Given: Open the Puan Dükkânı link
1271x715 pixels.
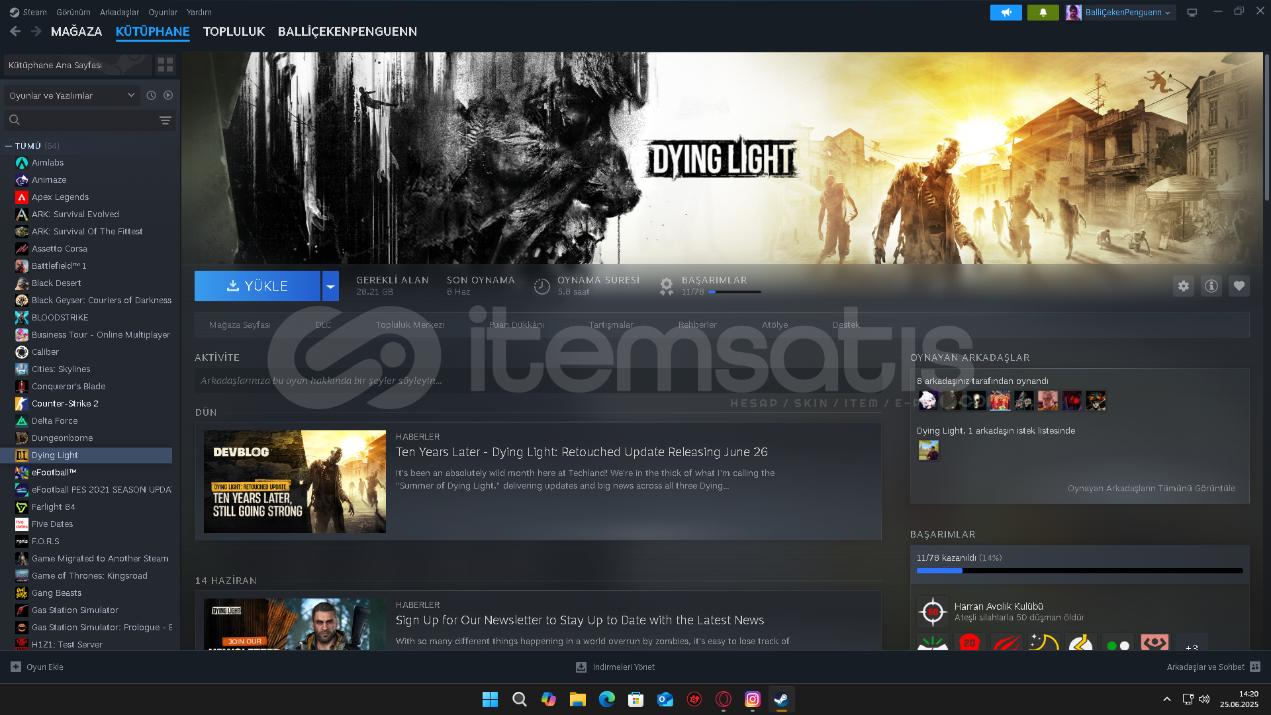Looking at the screenshot, I should (x=516, y=325).
